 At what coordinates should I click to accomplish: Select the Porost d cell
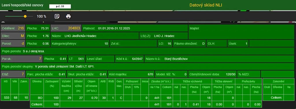[13, 43]
